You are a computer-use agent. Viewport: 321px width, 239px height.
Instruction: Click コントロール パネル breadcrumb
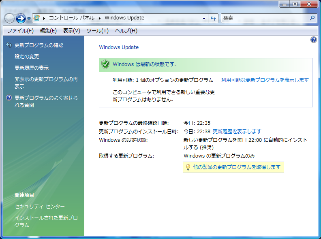pyautogui.click(x=72, y=18)
